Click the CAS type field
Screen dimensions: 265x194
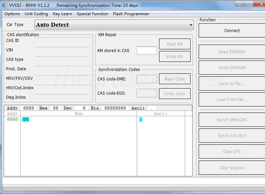click(x=62, y=60)
